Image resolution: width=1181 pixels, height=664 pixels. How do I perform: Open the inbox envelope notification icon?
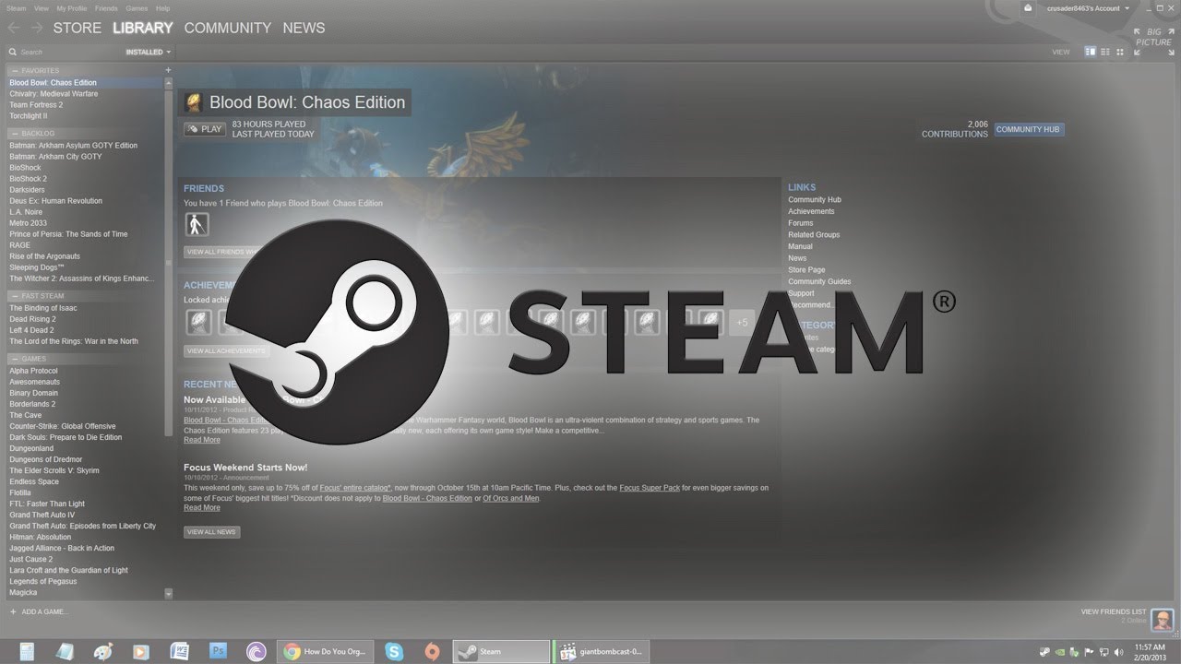coord(1029,8)
